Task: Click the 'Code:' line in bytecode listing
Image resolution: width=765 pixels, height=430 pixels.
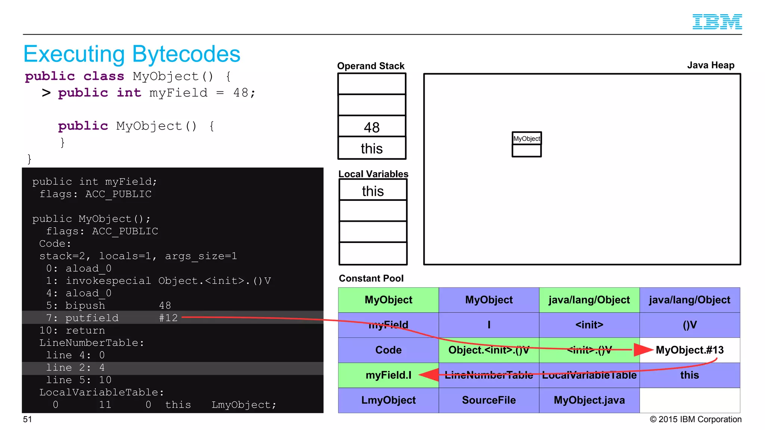Action: [55, 243]
